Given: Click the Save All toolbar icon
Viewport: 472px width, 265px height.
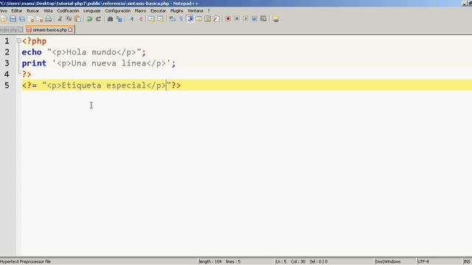Looking at the screenshot, I should point(22,19).
